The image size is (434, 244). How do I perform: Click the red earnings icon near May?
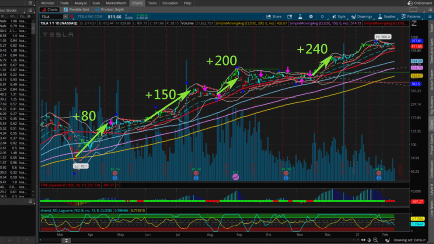point(115,173)
